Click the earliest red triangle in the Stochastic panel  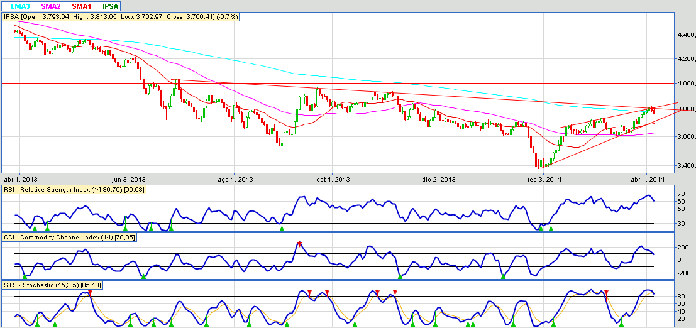tap(90, 292)
